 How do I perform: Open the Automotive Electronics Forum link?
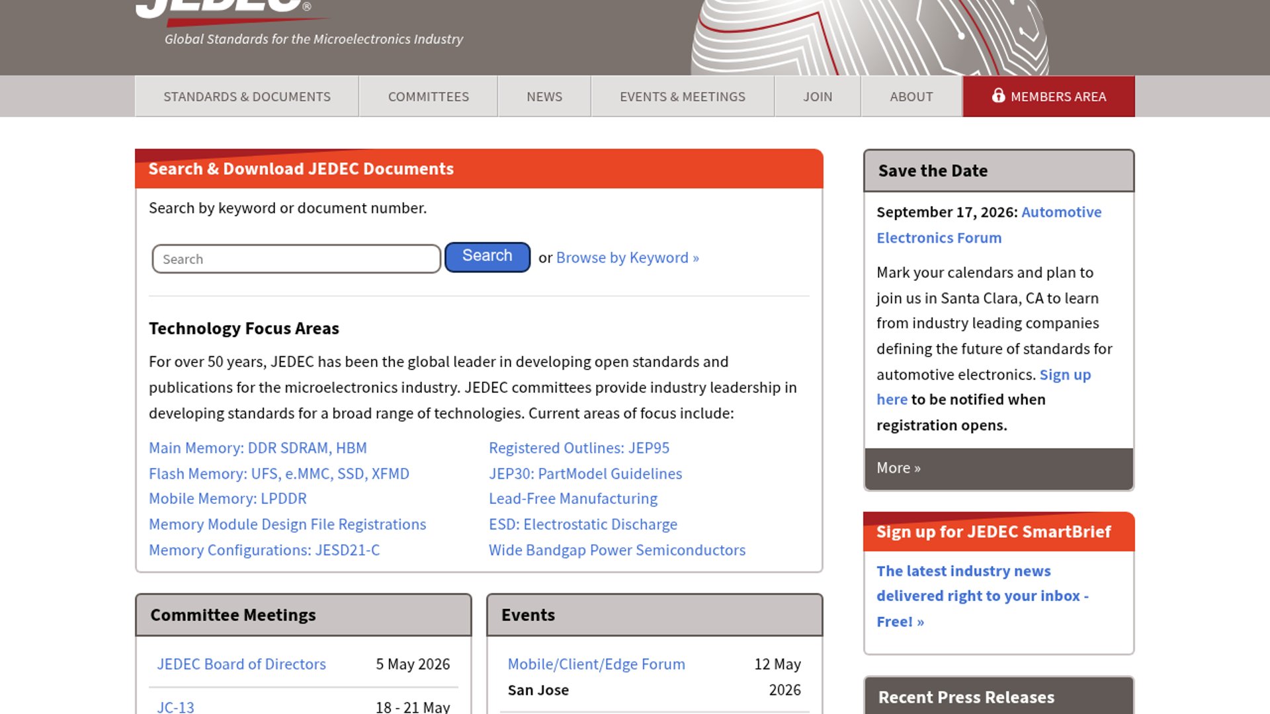[989, 225]
